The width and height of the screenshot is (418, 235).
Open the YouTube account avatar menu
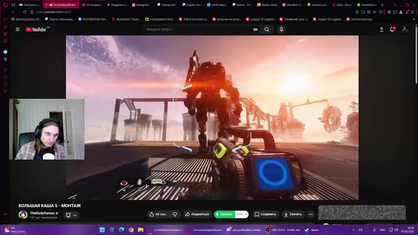pyautogui.click(x=405, y=29)
